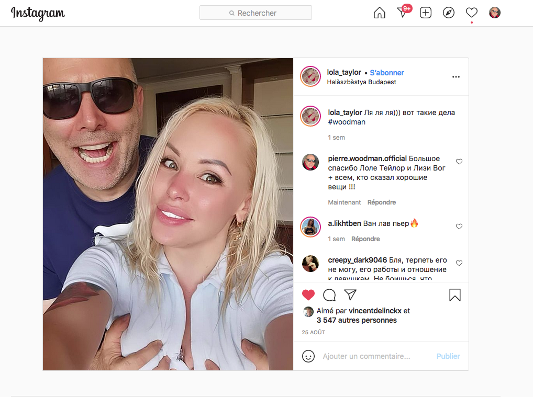
Task: Open the Explore compass icon
Action: pos(449,13)
